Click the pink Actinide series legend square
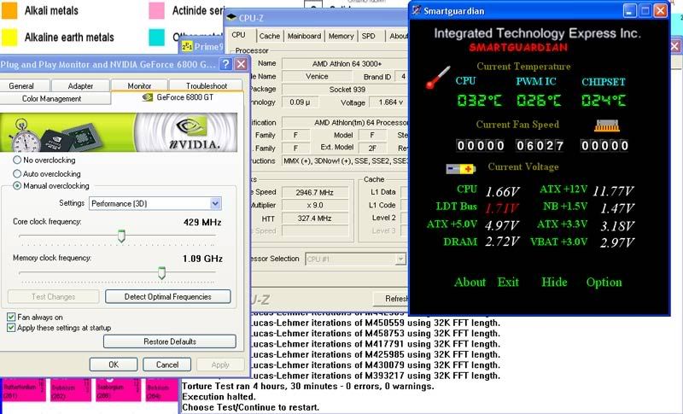 click(156, 10)
